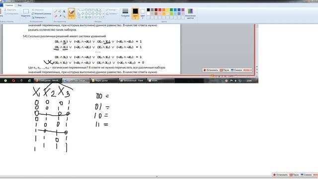Choose the Oval callout shape
The height and width of the screenshot is (179, 318).
tap(97, 17)
